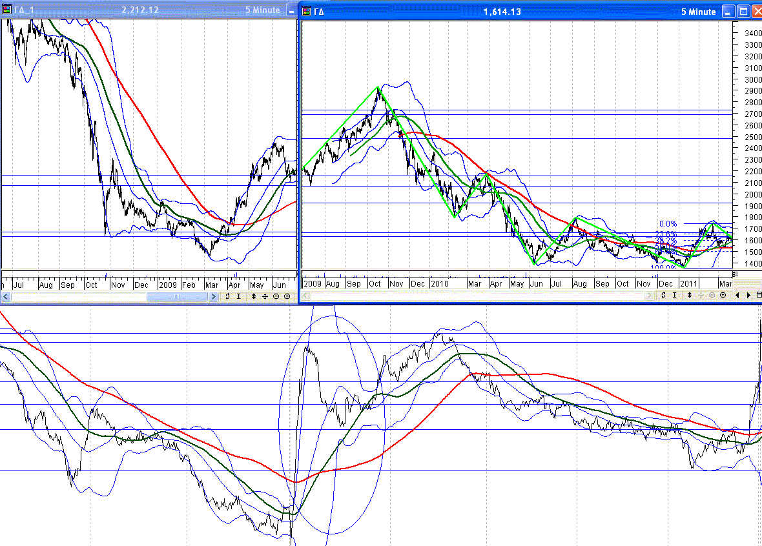Select the I-beam cursor tool in ΓΔ_1 window
762x546 pixels.
tap(239, 296)
